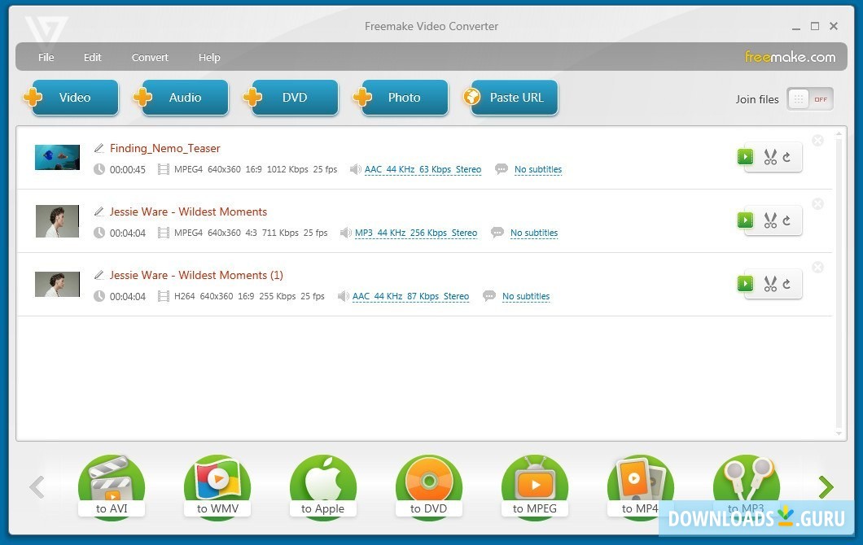Click the Video add button

(x=74, y=98)
